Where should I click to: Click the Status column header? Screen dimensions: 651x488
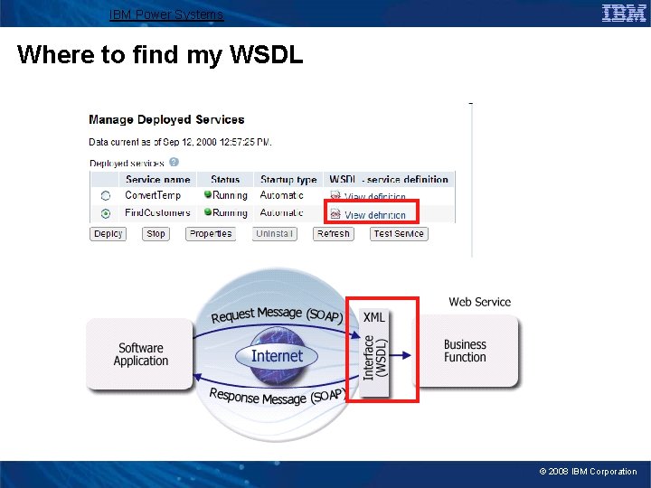225,179
